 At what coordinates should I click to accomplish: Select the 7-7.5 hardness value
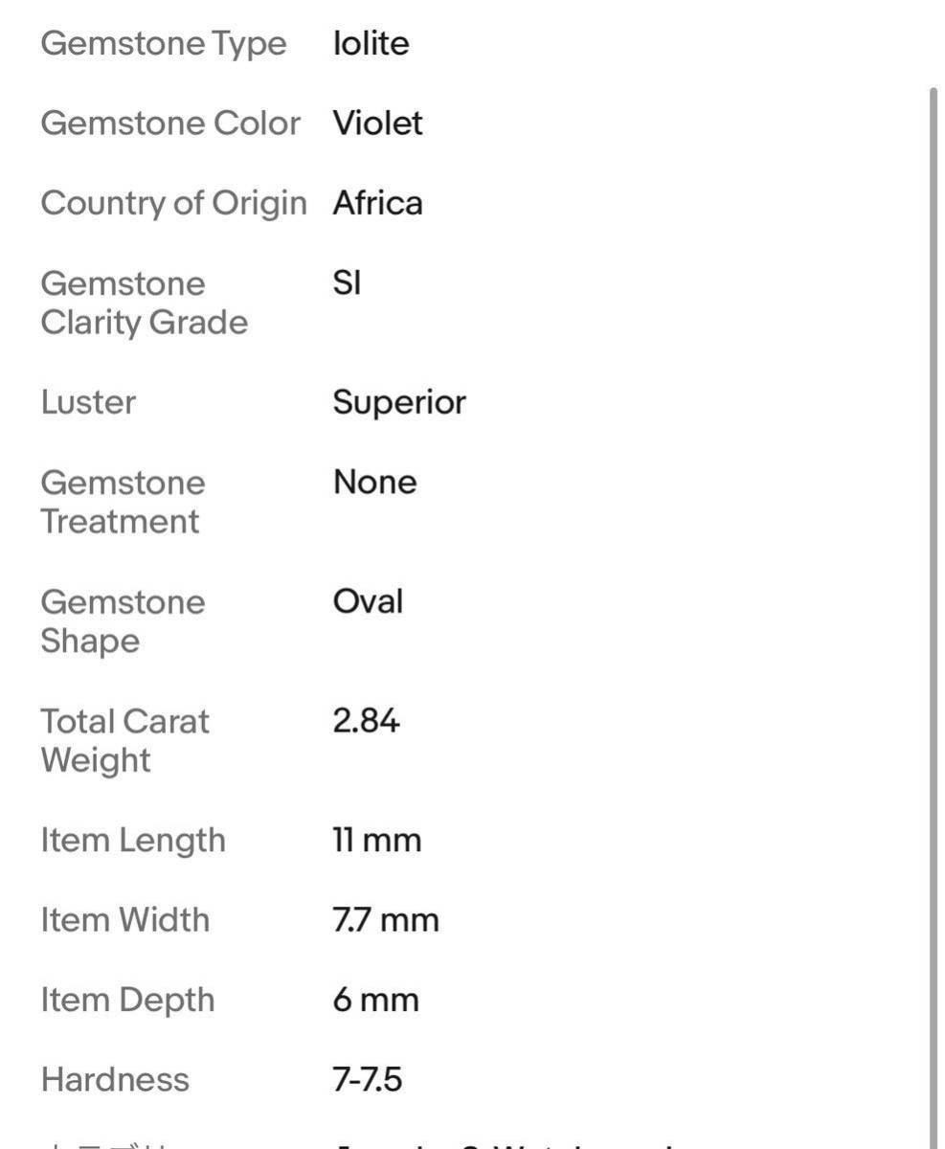click(367, 1080)
